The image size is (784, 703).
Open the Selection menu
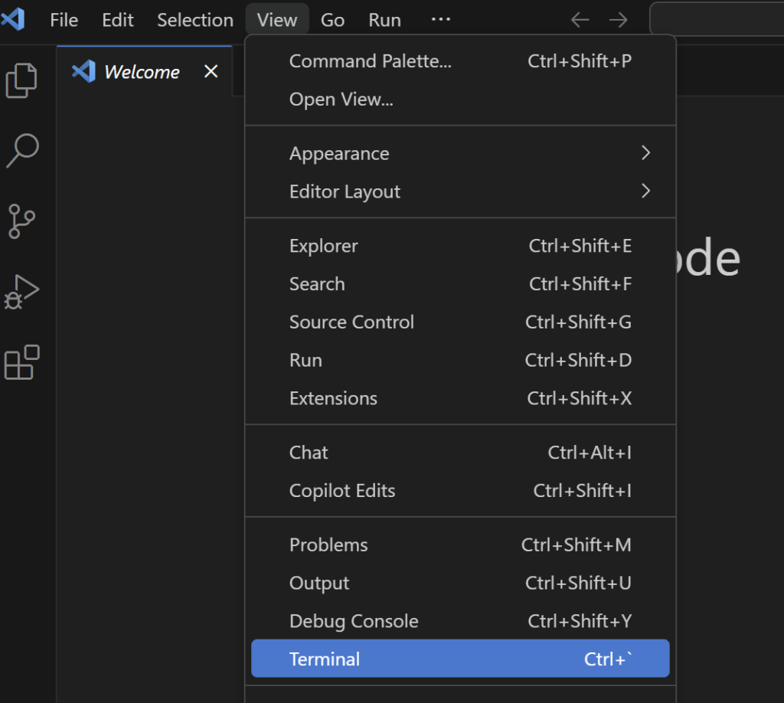pos(195,20)
